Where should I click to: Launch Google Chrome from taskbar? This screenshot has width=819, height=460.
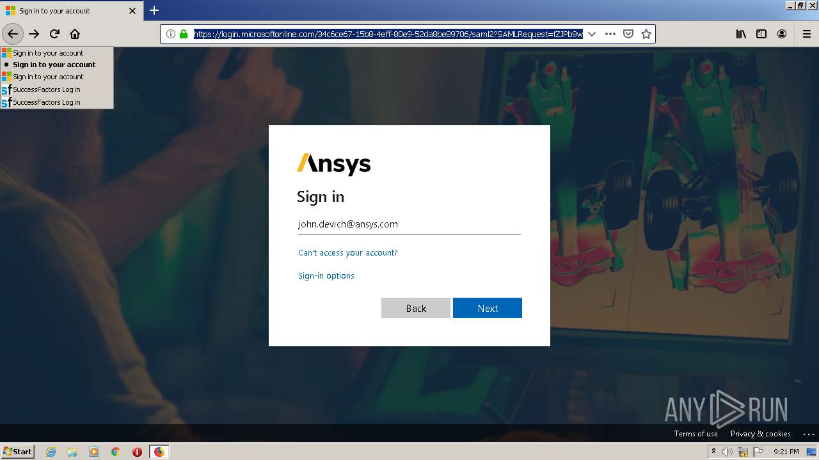[x=116, y=452]
